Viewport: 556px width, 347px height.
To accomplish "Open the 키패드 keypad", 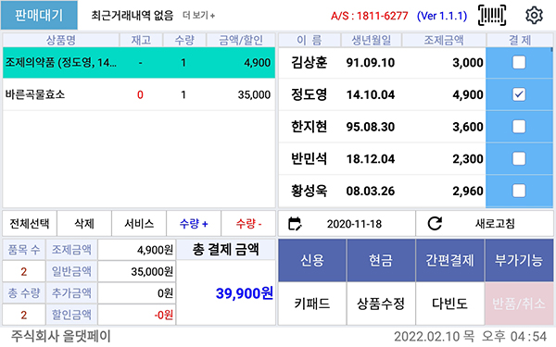I will [x=312, y=304].
